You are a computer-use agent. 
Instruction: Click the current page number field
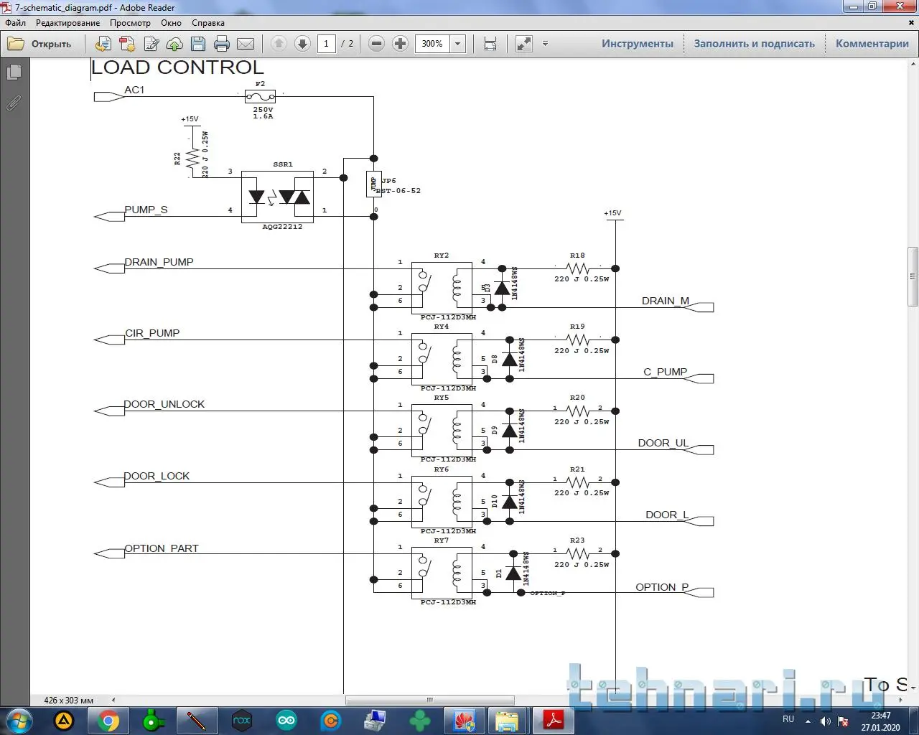pyautogui.click(x=326, y=44)
